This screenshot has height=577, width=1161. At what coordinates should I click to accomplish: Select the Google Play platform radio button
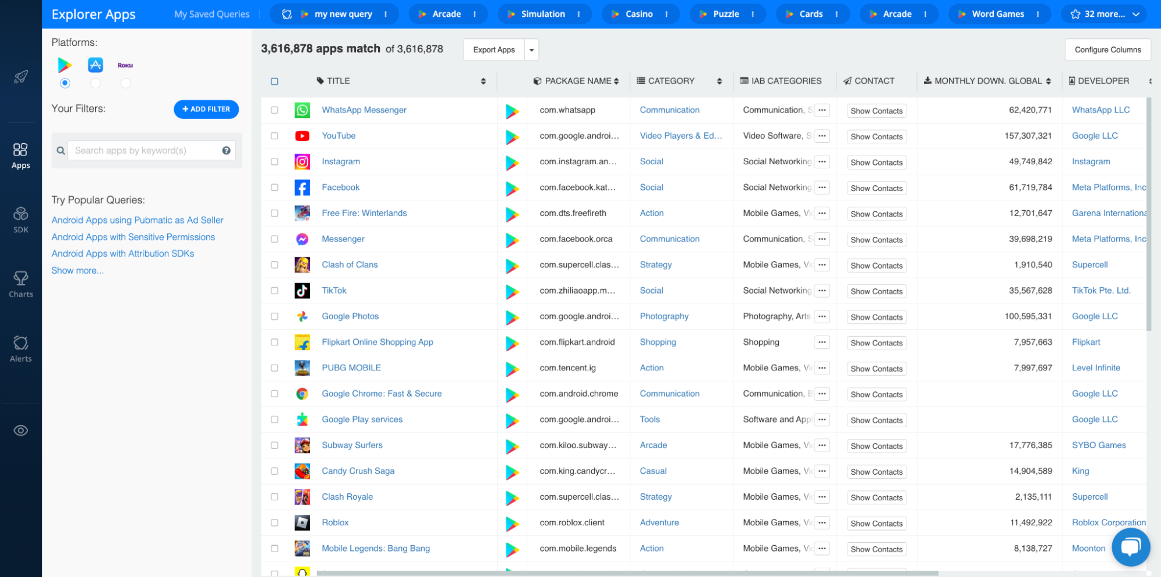coord(65,84)
